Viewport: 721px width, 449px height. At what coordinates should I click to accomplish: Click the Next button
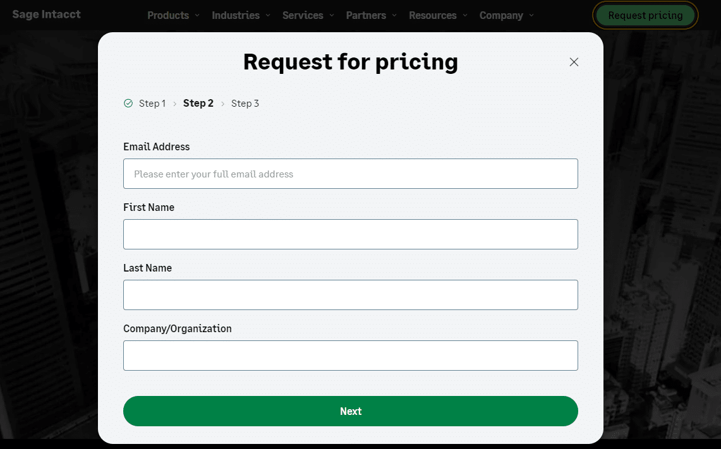pos(350,410)
